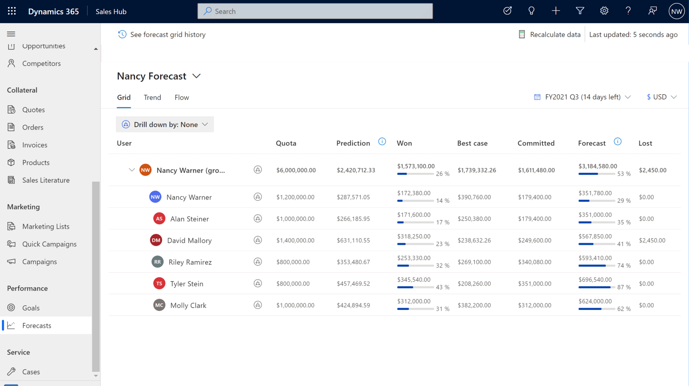
Task: Select Forecasts in the Performance sidebar
Action: pyautogui.click(x=37, y=325)
